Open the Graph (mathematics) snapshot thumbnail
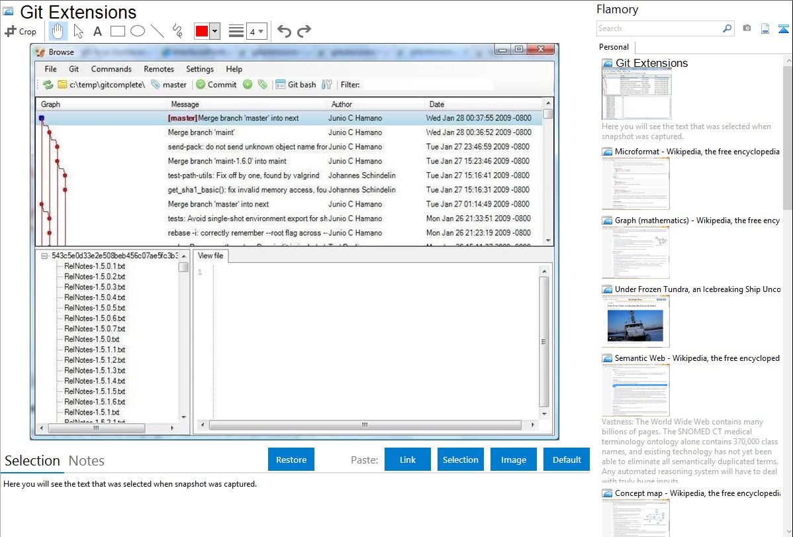This screenshot has height=537, width=793. [x=635, y=252]
